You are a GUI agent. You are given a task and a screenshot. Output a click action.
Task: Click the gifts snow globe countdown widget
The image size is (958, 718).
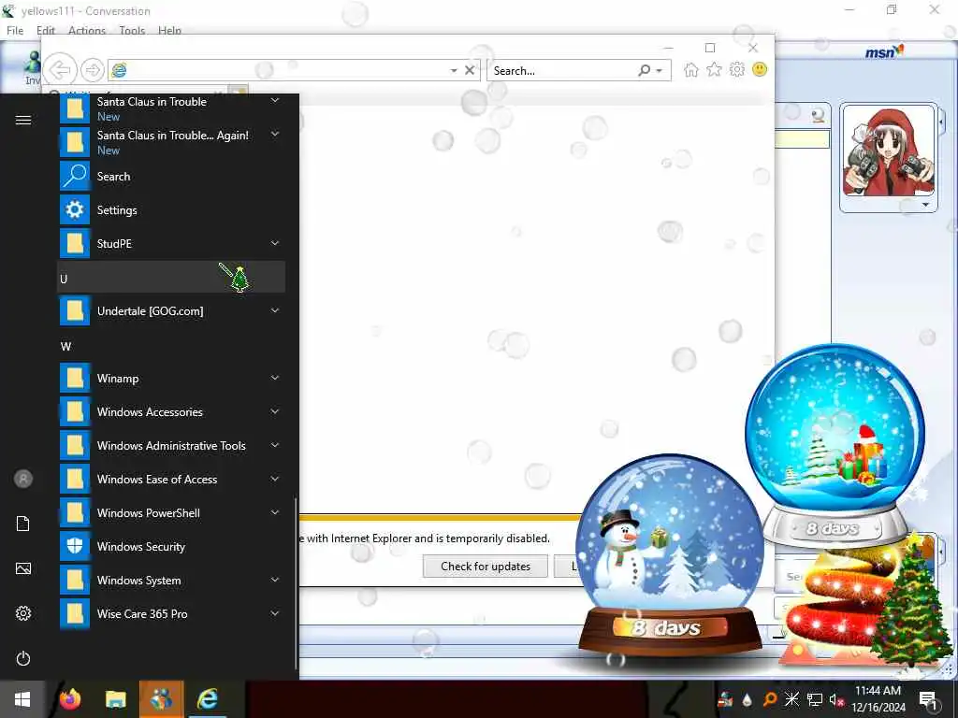(835, 446)
